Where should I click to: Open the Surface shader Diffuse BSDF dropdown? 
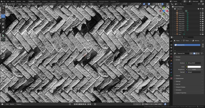tap(193, 63)
